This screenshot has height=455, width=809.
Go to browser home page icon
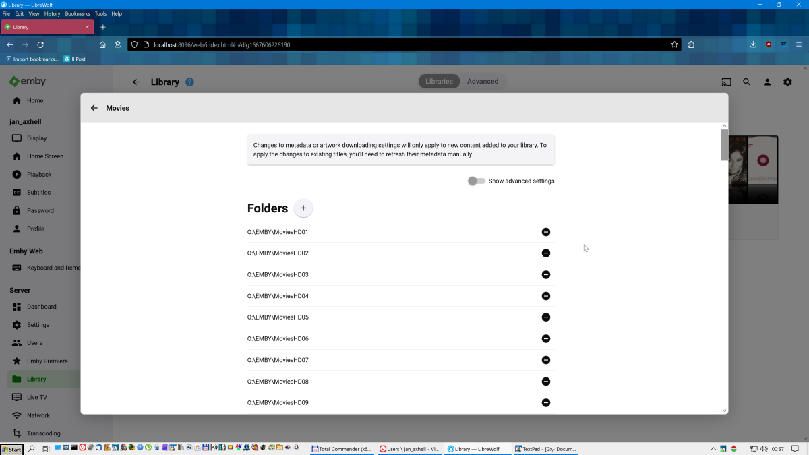tap(102, 44)
